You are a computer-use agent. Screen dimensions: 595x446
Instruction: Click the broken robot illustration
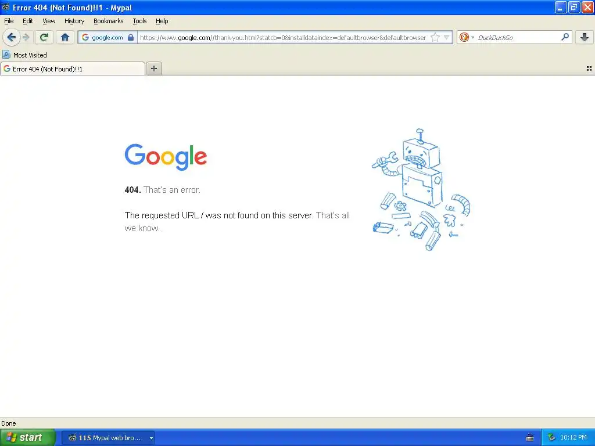[x=421, y=190]
